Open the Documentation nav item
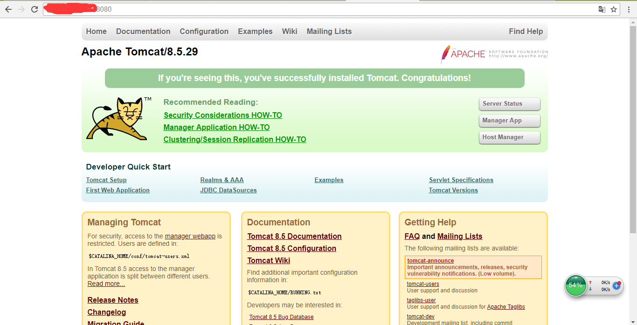Image resolution: width=637 pixels, height=325 pixels. click(x=143, y=31)
